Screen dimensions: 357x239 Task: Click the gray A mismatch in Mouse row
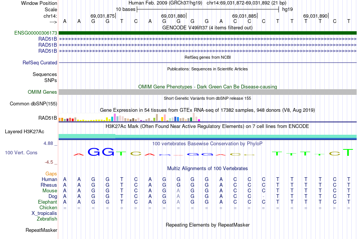(x=178, y=191)
